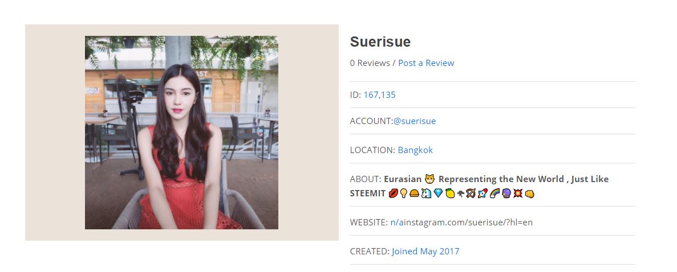
Task: Click the fist emoji
Action: click(530, 194)
